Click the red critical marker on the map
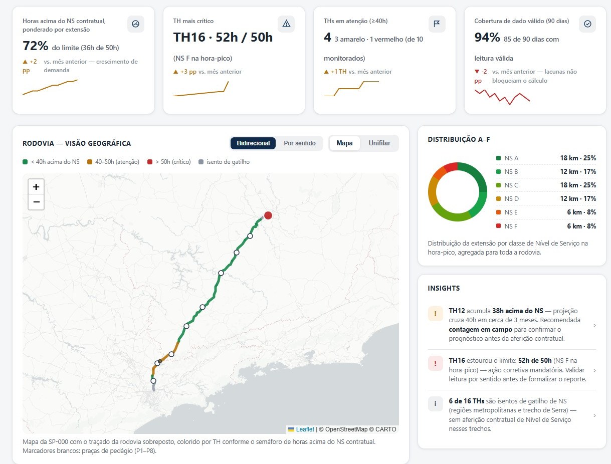Image resolution: width=611 pixels, height=464 pixels. click(x=268, y=215)
